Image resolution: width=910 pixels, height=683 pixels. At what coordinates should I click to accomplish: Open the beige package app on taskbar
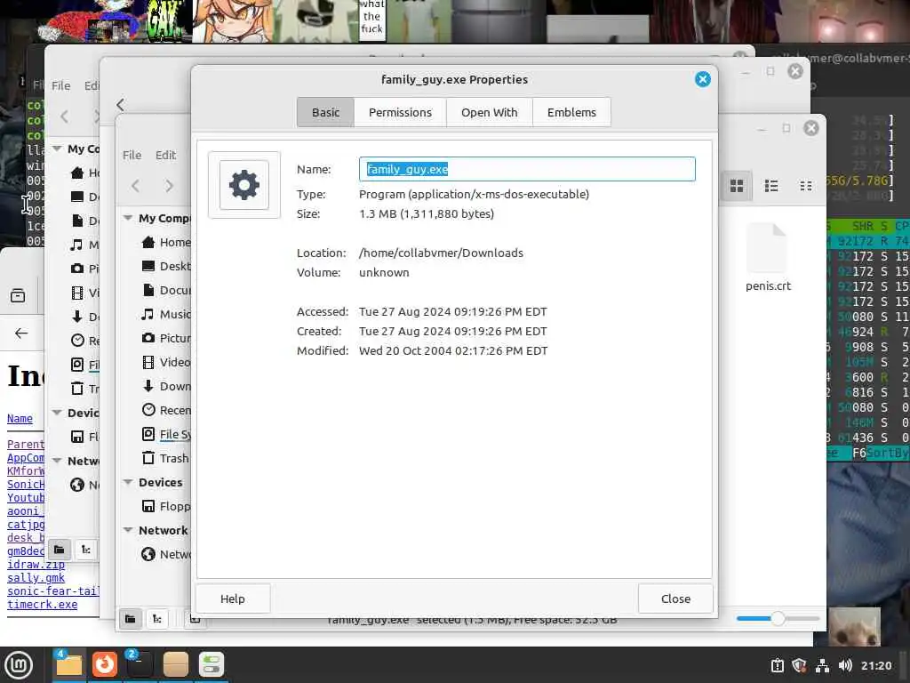pyautogui.click(x=175, y=665)
